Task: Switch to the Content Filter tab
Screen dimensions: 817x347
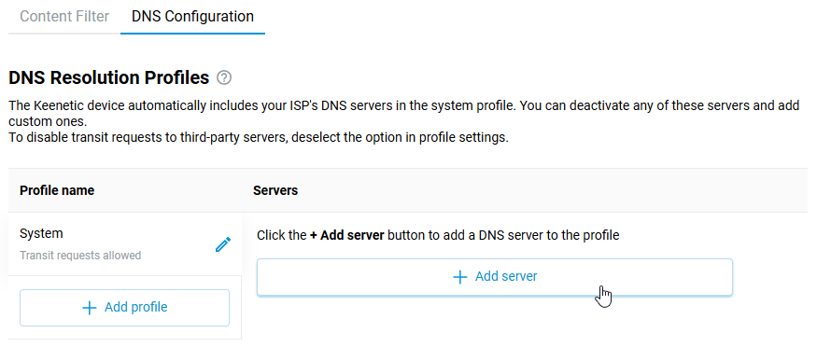Action: [64, 17]
